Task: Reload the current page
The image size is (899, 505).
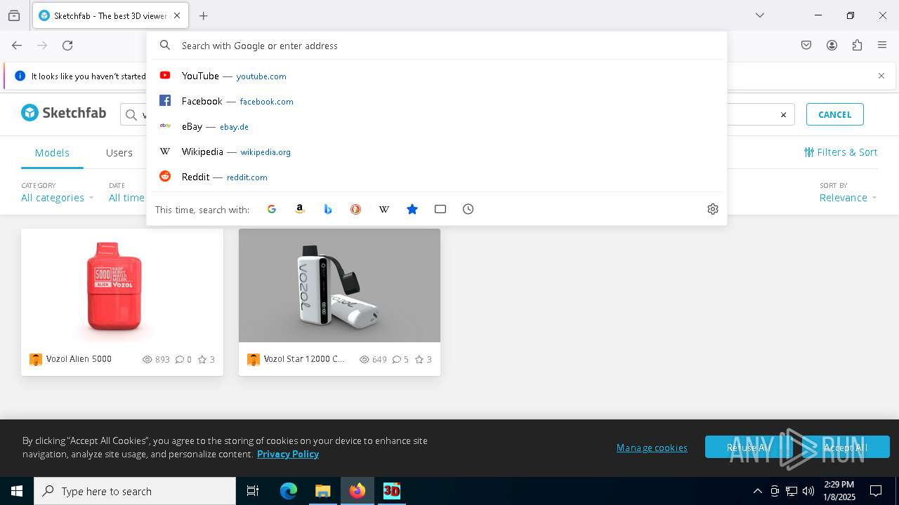Action: point(67,46)
